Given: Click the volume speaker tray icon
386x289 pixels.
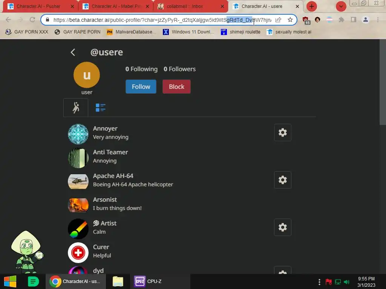Looking at the screenshot, I should 347,282.
